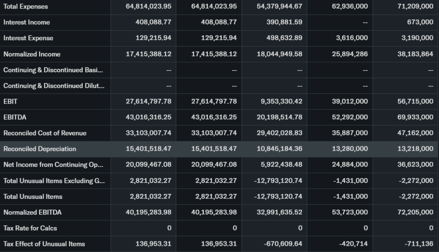The image size is (439, 252).
Task: Click the -670,609.64 tax effect value
Action: 283,244
